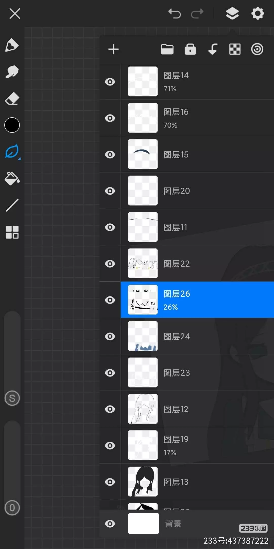
Task: Hide layer 图层22
Action: click(110, 264)
